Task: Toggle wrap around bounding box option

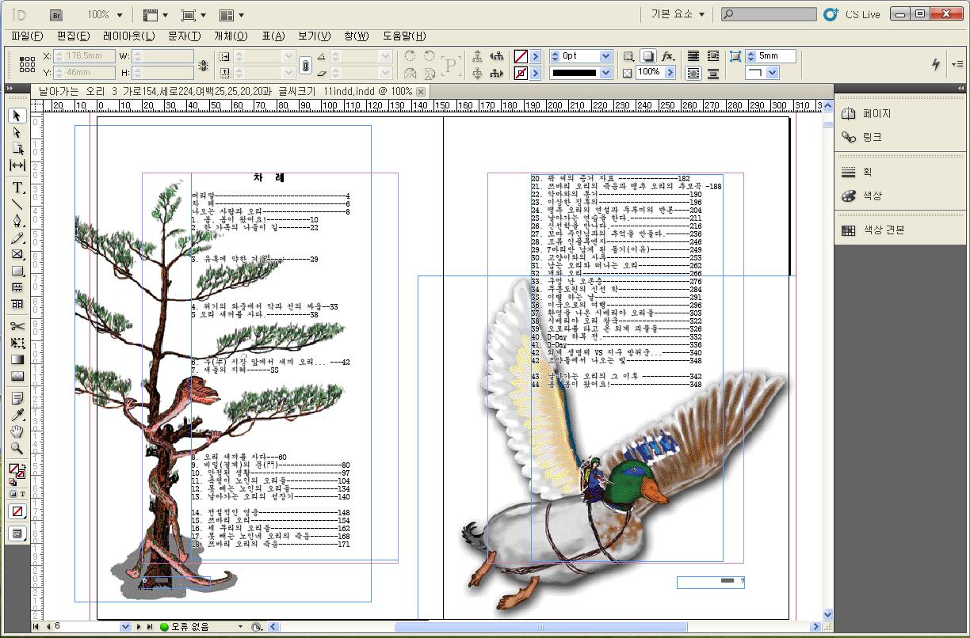Action: tap(713, 56)
